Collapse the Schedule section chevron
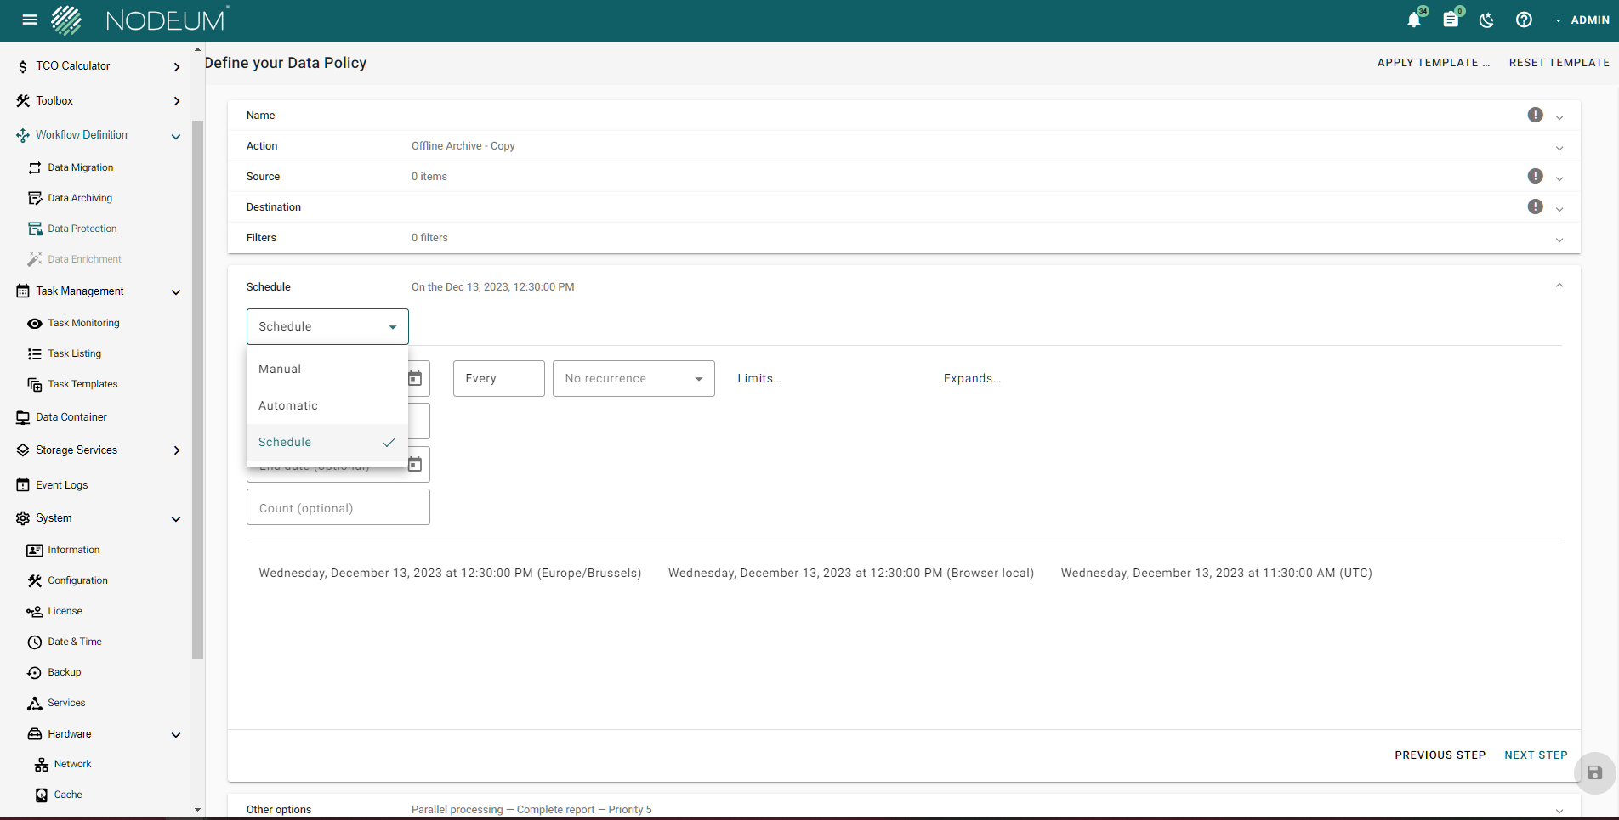This screenshot has width=1619, height=820. tap(1559, 286)
